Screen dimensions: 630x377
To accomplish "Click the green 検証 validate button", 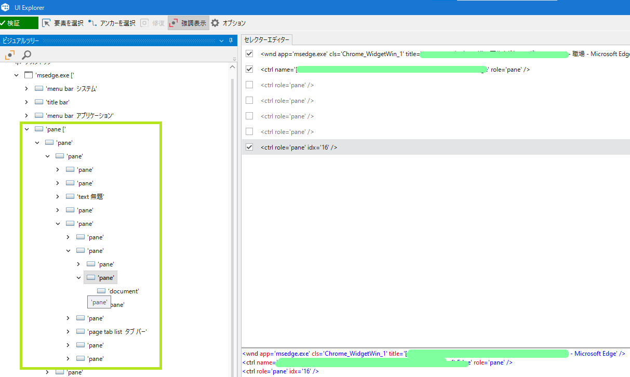I will click(x=19, y=23).
